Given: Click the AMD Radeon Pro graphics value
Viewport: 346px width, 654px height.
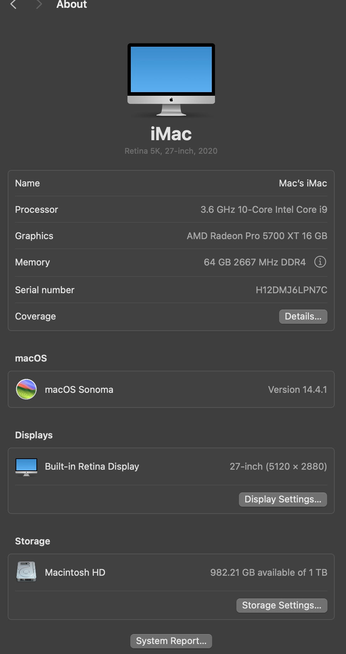Looking at the screenshot, I should [x=257, y=236].
